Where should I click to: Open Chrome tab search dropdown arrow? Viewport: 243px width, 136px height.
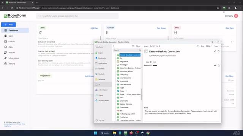3,3
